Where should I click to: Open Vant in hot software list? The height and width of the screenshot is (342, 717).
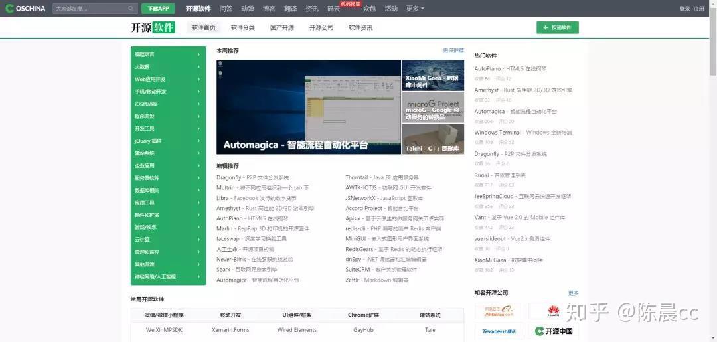520,218
